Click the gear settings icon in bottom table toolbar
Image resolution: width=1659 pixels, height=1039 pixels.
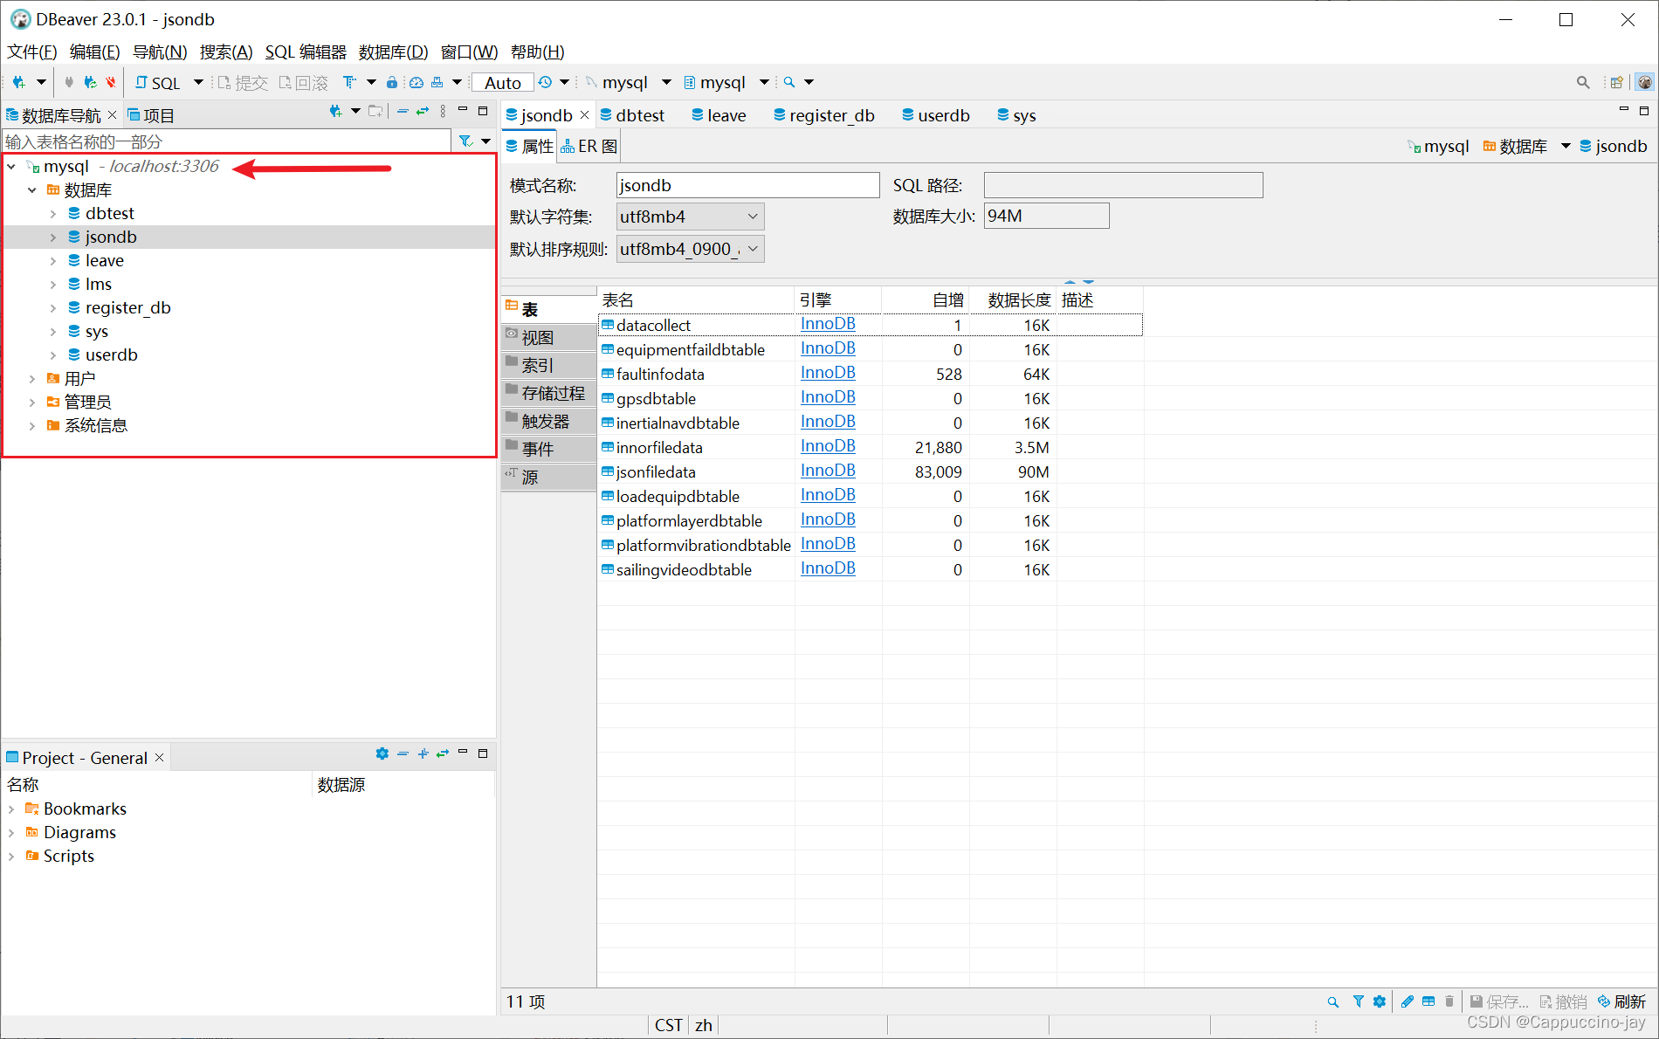click(1380, 1001)
